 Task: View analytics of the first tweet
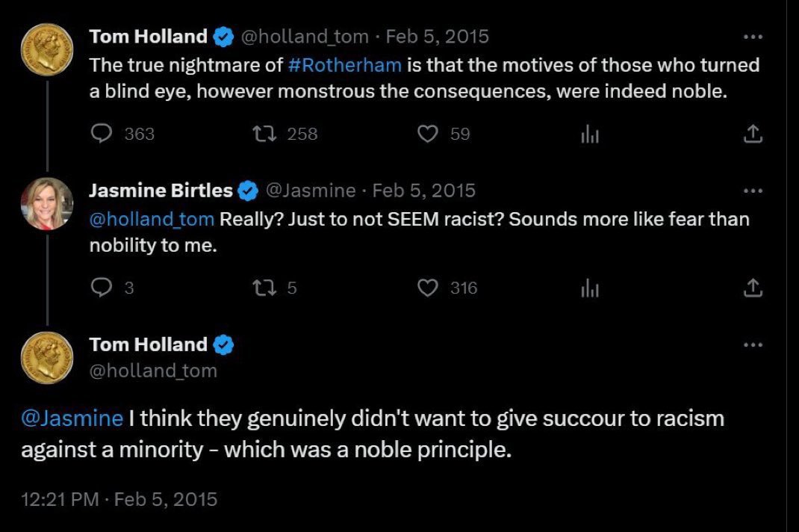590,134
